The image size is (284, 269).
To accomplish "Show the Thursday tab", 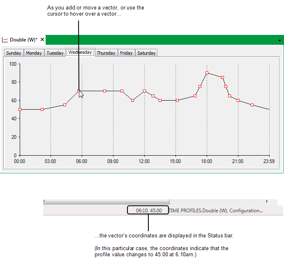I will coord(106,53).
